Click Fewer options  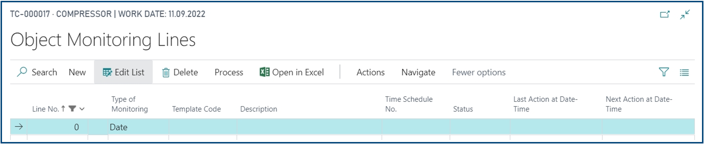tap(479, 73)
